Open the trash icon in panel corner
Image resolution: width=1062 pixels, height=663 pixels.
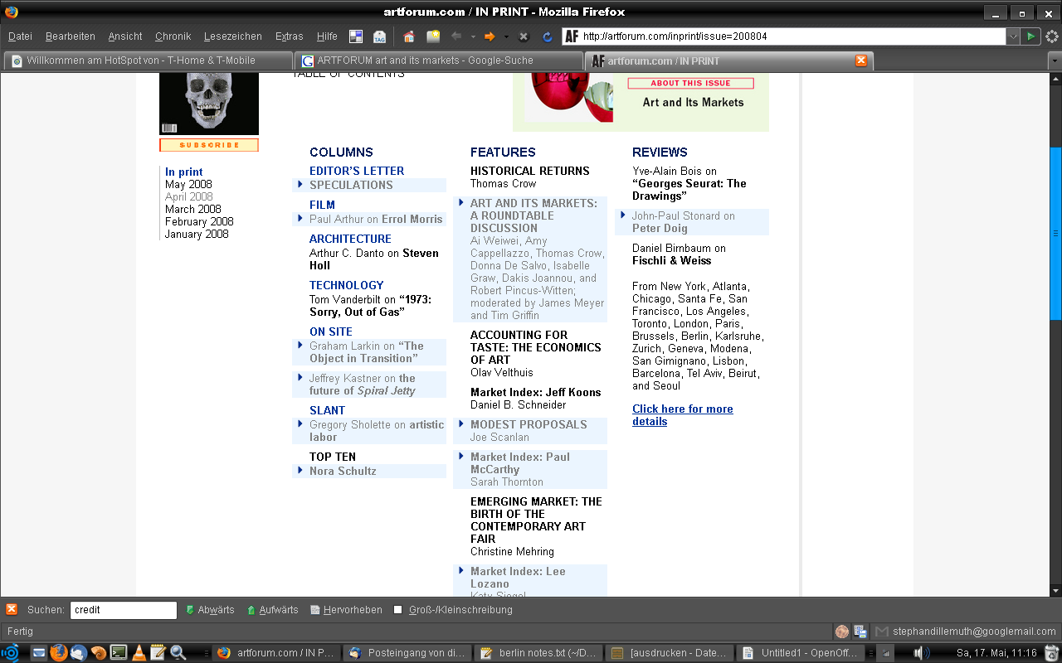1051,652
